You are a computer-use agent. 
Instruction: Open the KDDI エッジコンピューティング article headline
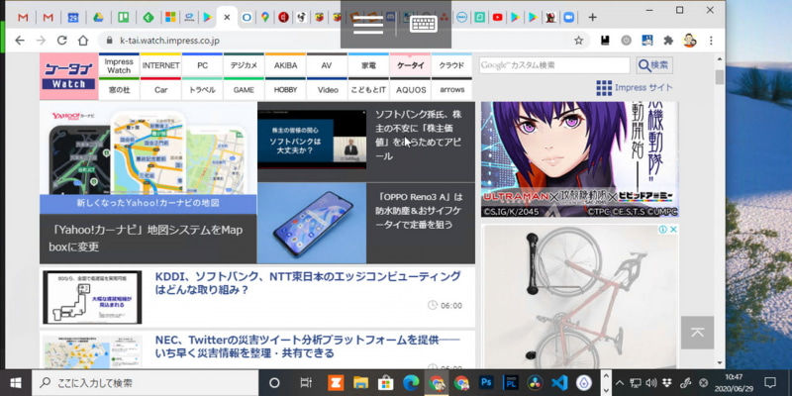(308, 283)
